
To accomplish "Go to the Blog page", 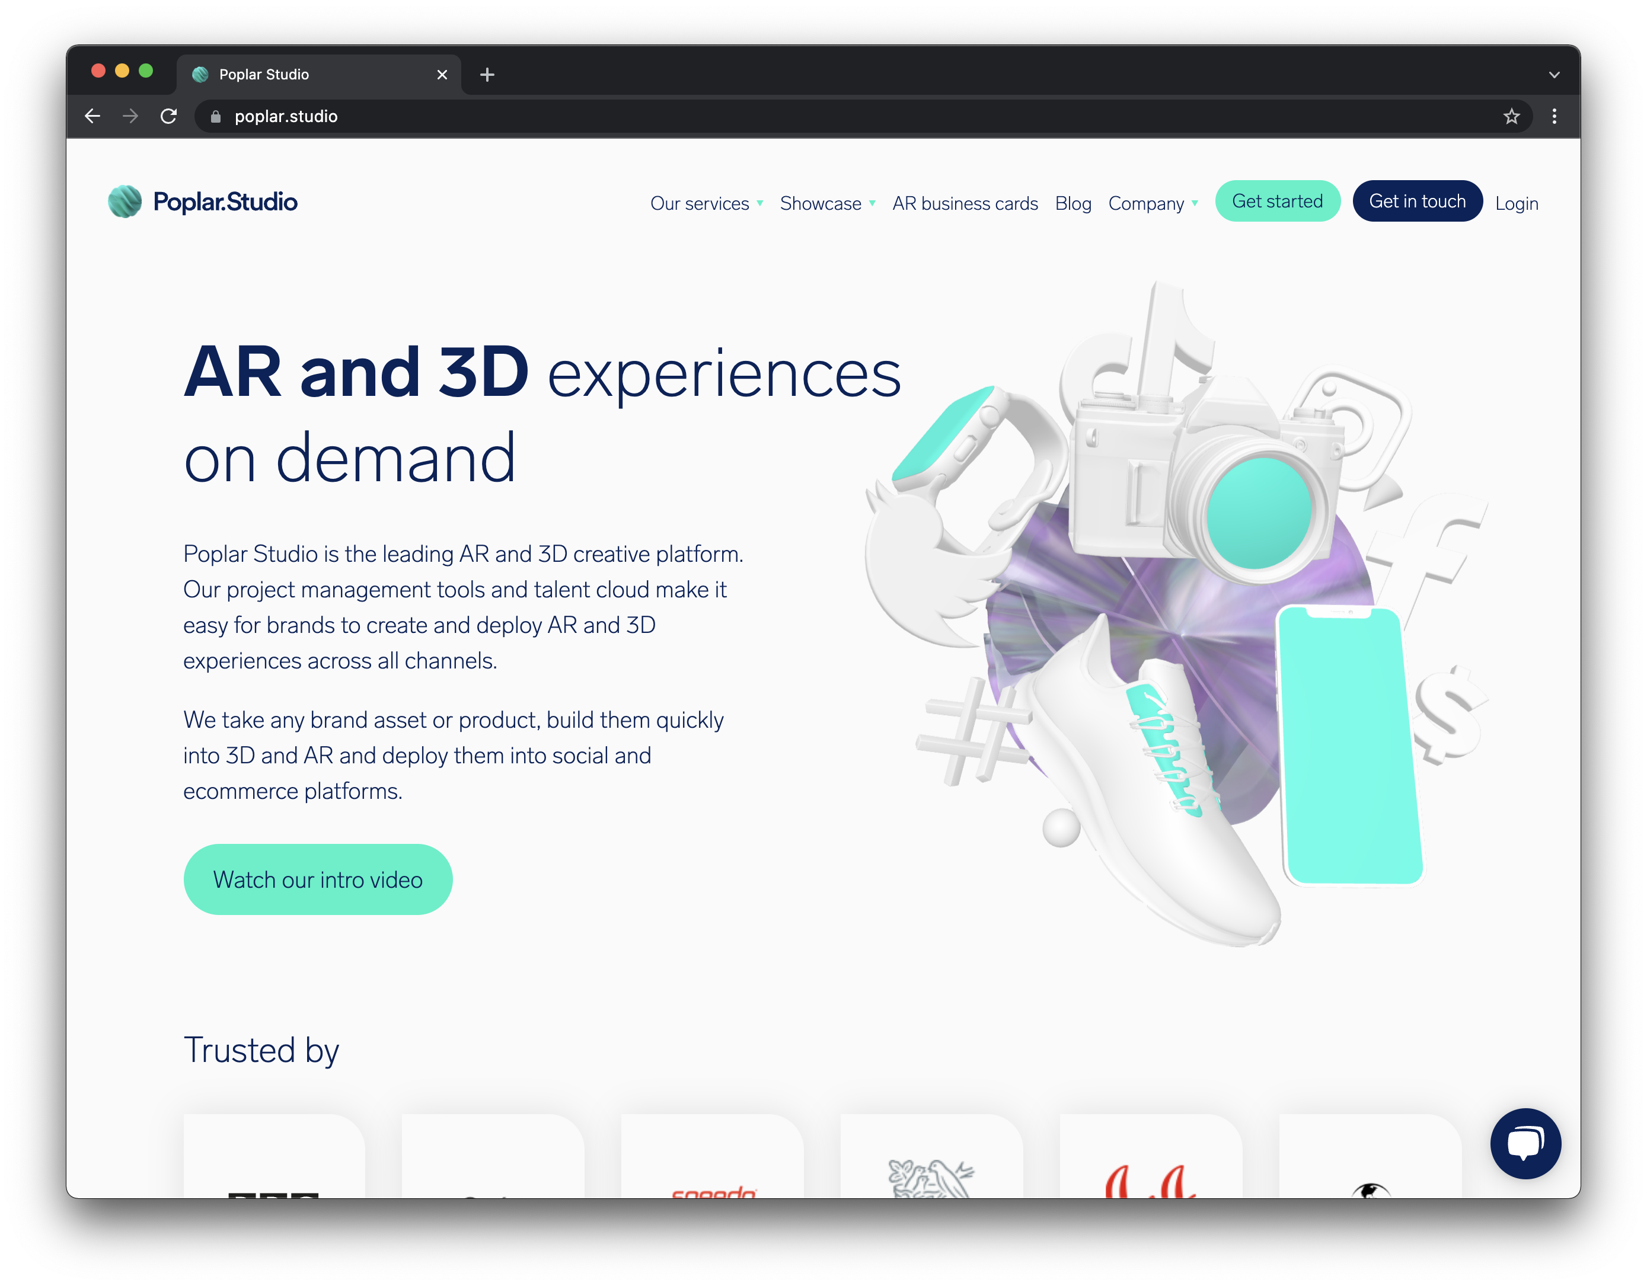I will 1073,203.
